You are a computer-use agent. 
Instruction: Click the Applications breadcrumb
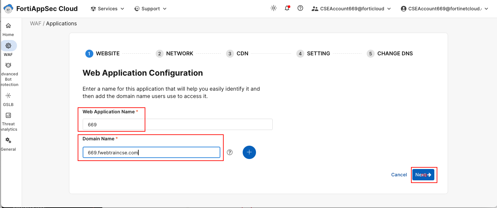click(61, 23)
